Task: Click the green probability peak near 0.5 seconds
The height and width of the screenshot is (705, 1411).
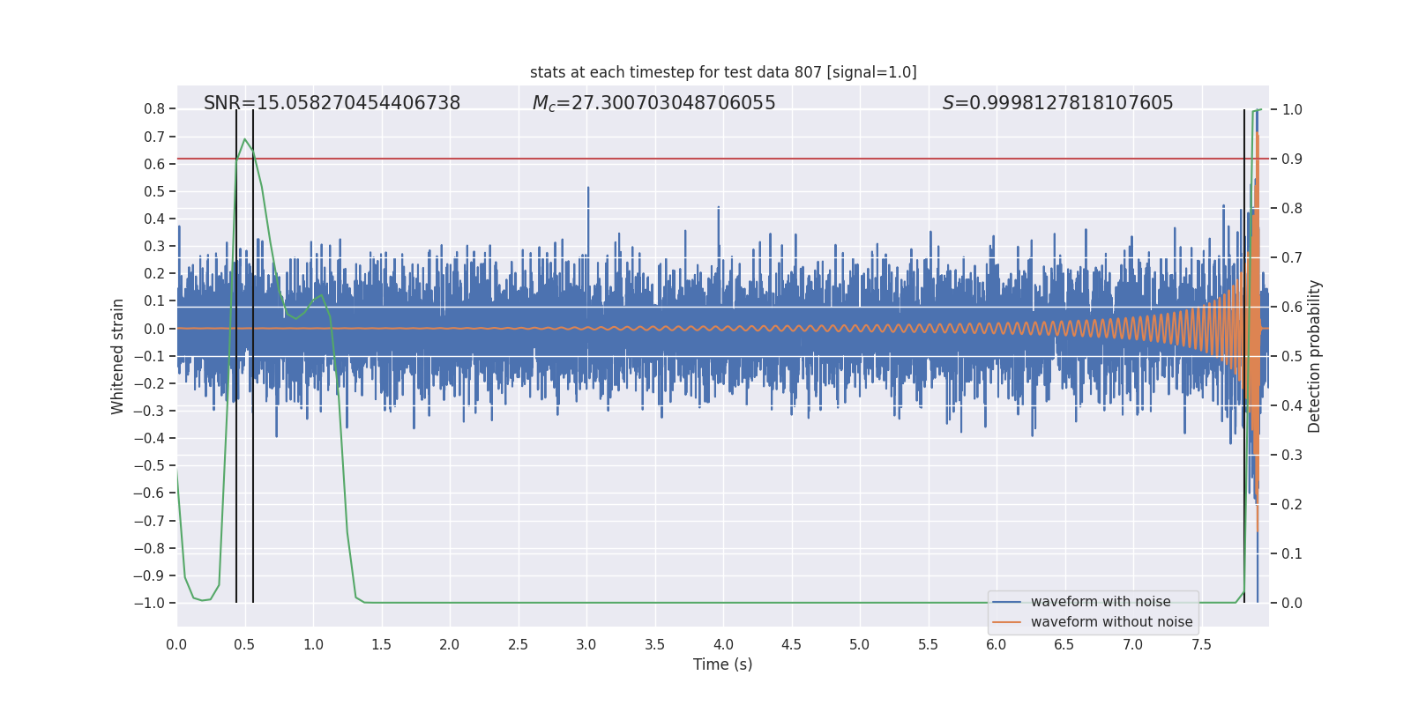Action: tap(244, 139)
